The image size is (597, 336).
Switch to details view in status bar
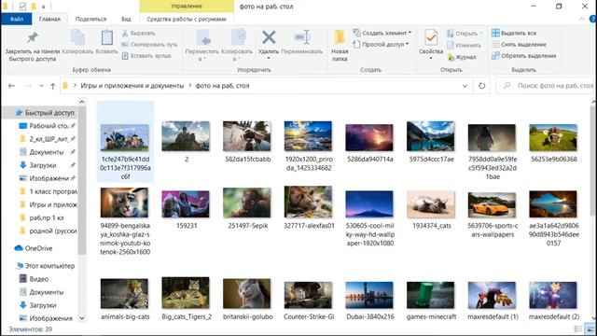(578, 329)
